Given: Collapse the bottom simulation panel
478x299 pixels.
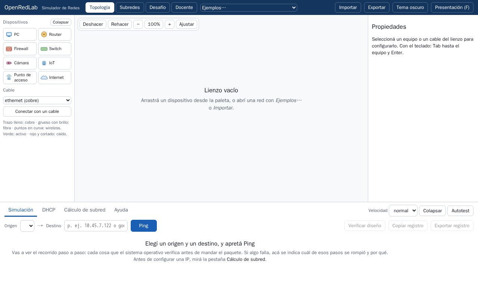Looking at the screenshot, I should tap(432, 211).
